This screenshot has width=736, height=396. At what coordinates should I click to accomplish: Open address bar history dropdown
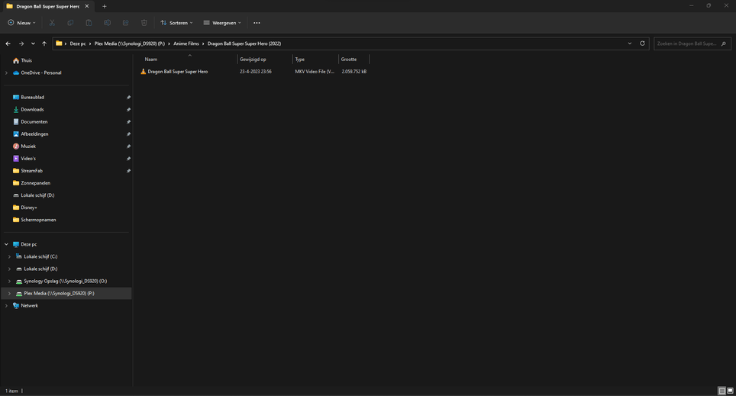pyautogui.click(x=629, y=43)
